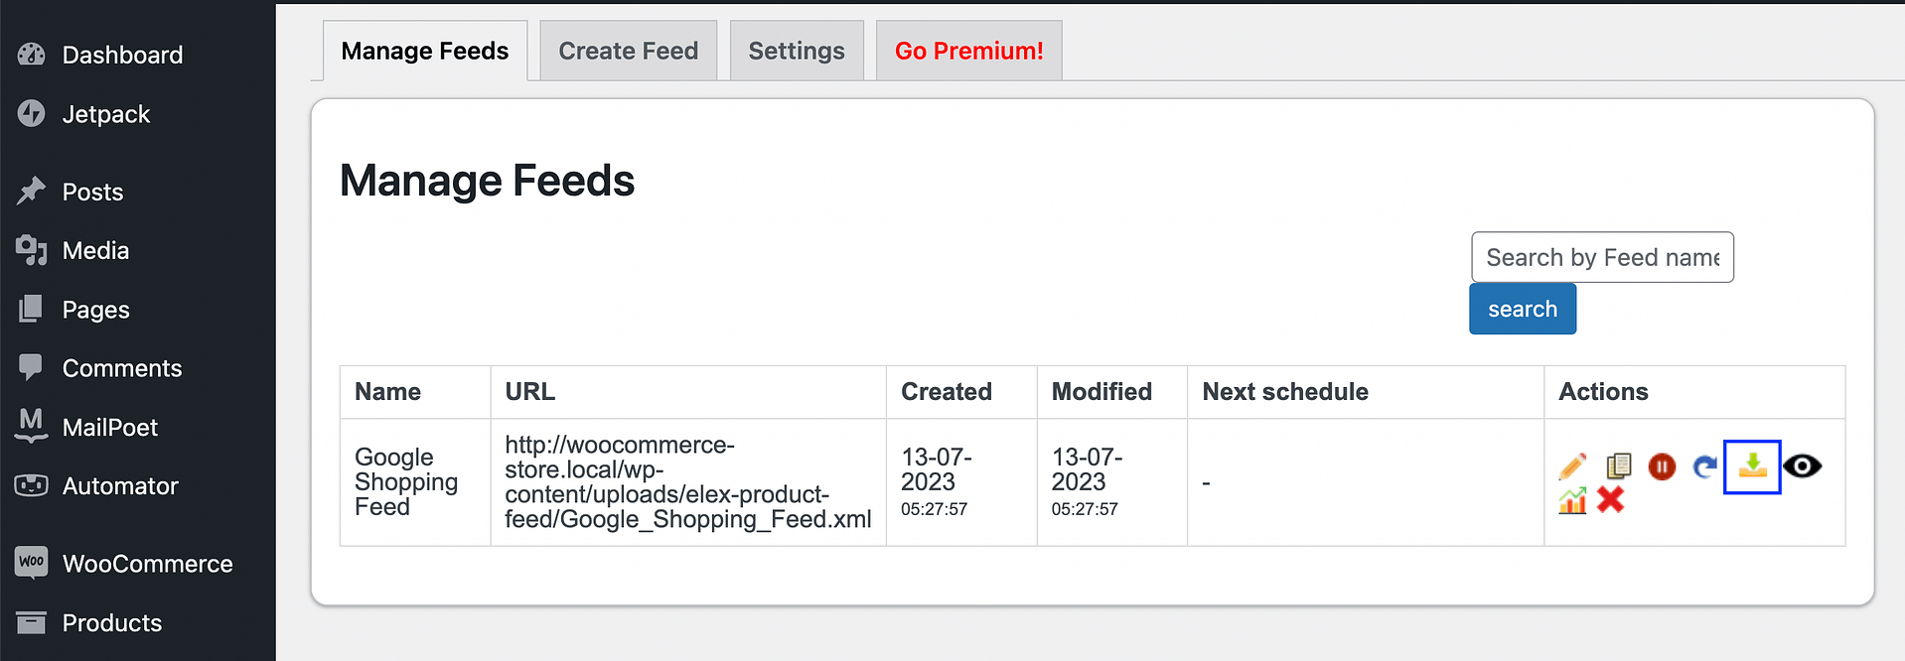View the feed with eye icon
Screen dimensions: 1905x661
tap(1802, 466)
